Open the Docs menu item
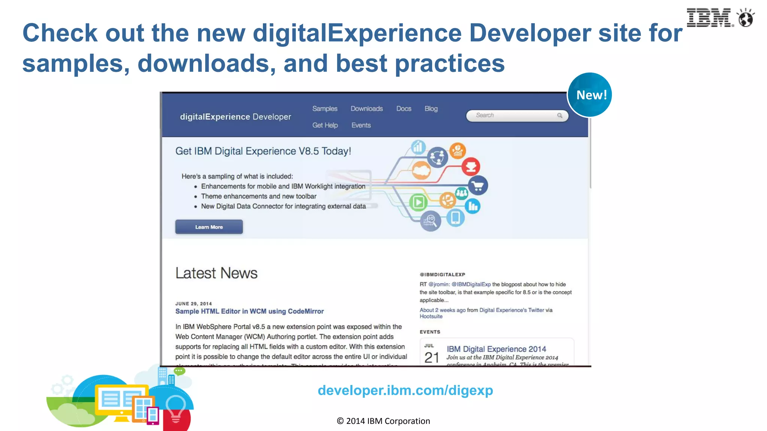The image size is (767, 431). click(404, 108)
